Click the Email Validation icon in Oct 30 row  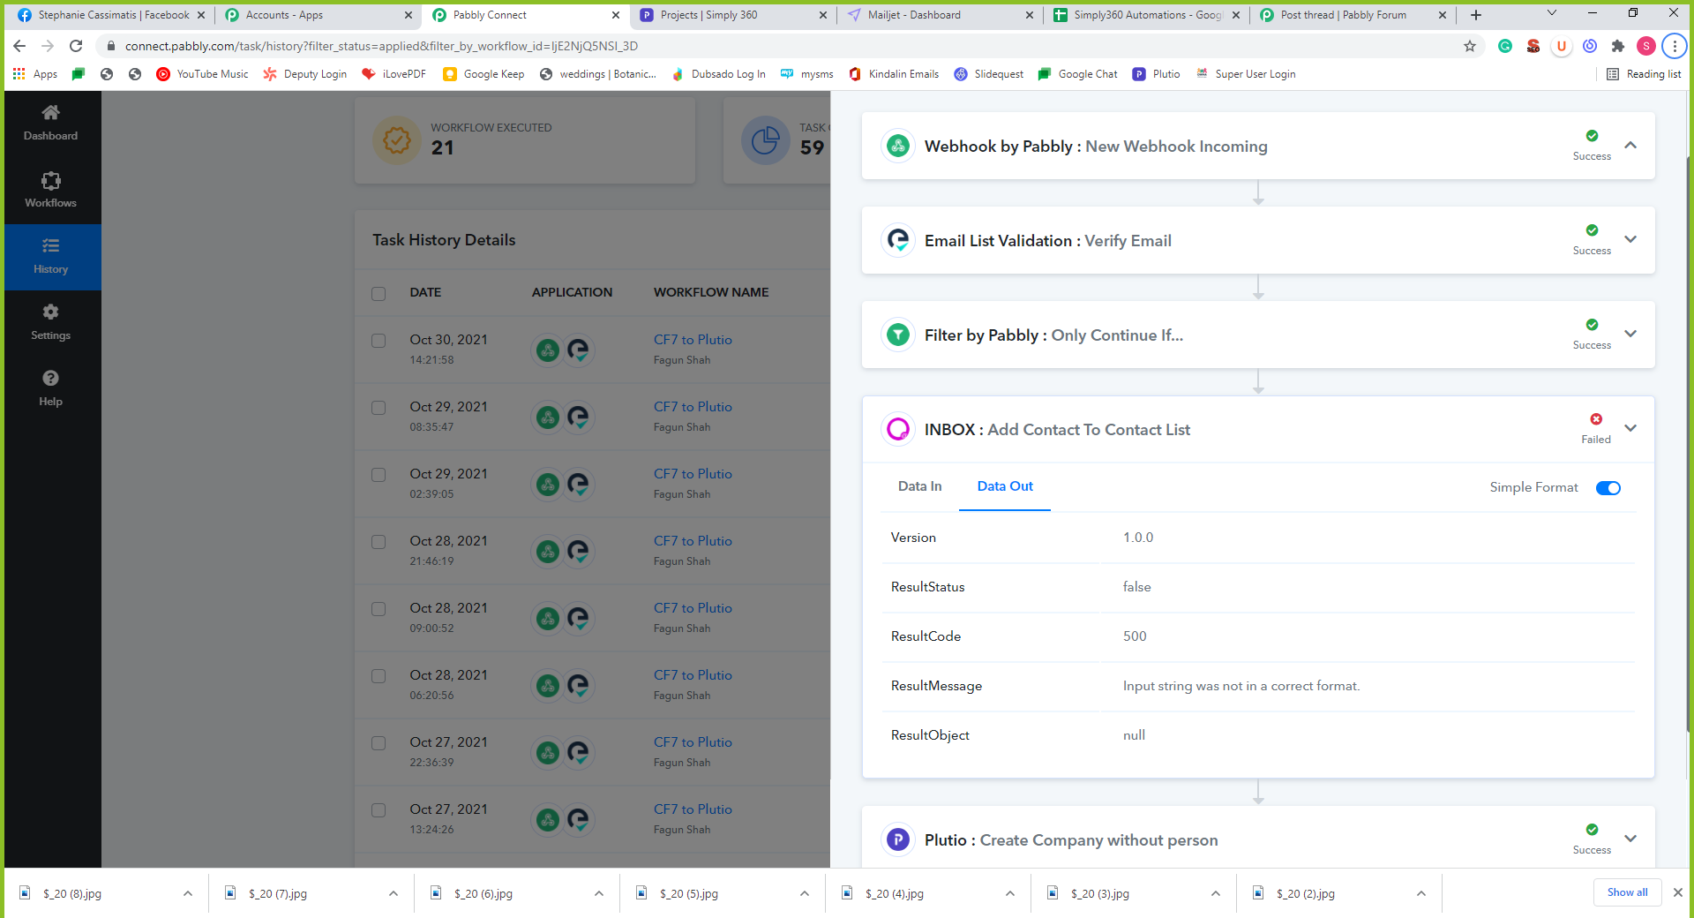pos(578,350)
